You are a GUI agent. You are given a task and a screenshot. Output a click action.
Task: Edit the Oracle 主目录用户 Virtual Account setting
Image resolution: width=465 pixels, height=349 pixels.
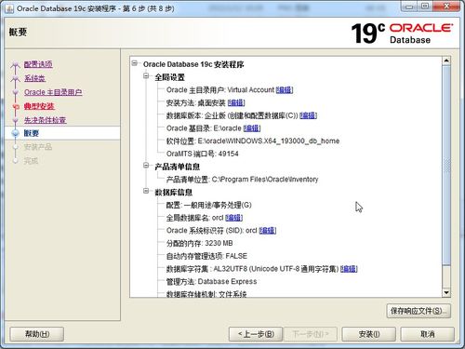pos(285,90)
